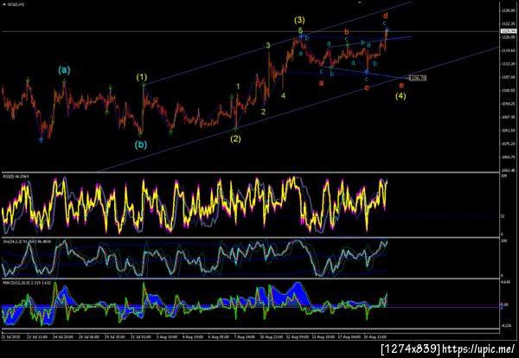Click the 23 Jul 11:00 time label
Screen dimensions: 519x358
(37, 337)
